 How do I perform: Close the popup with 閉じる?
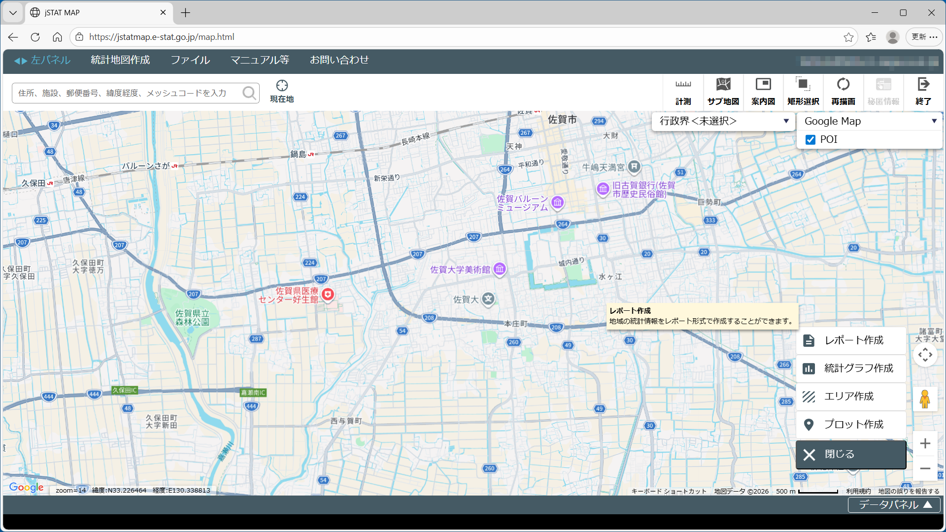click(851, 454)
